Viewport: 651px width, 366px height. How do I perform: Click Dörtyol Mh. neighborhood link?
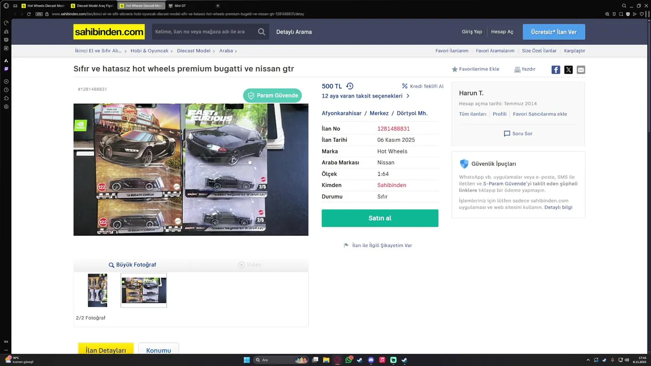point(412,113)
